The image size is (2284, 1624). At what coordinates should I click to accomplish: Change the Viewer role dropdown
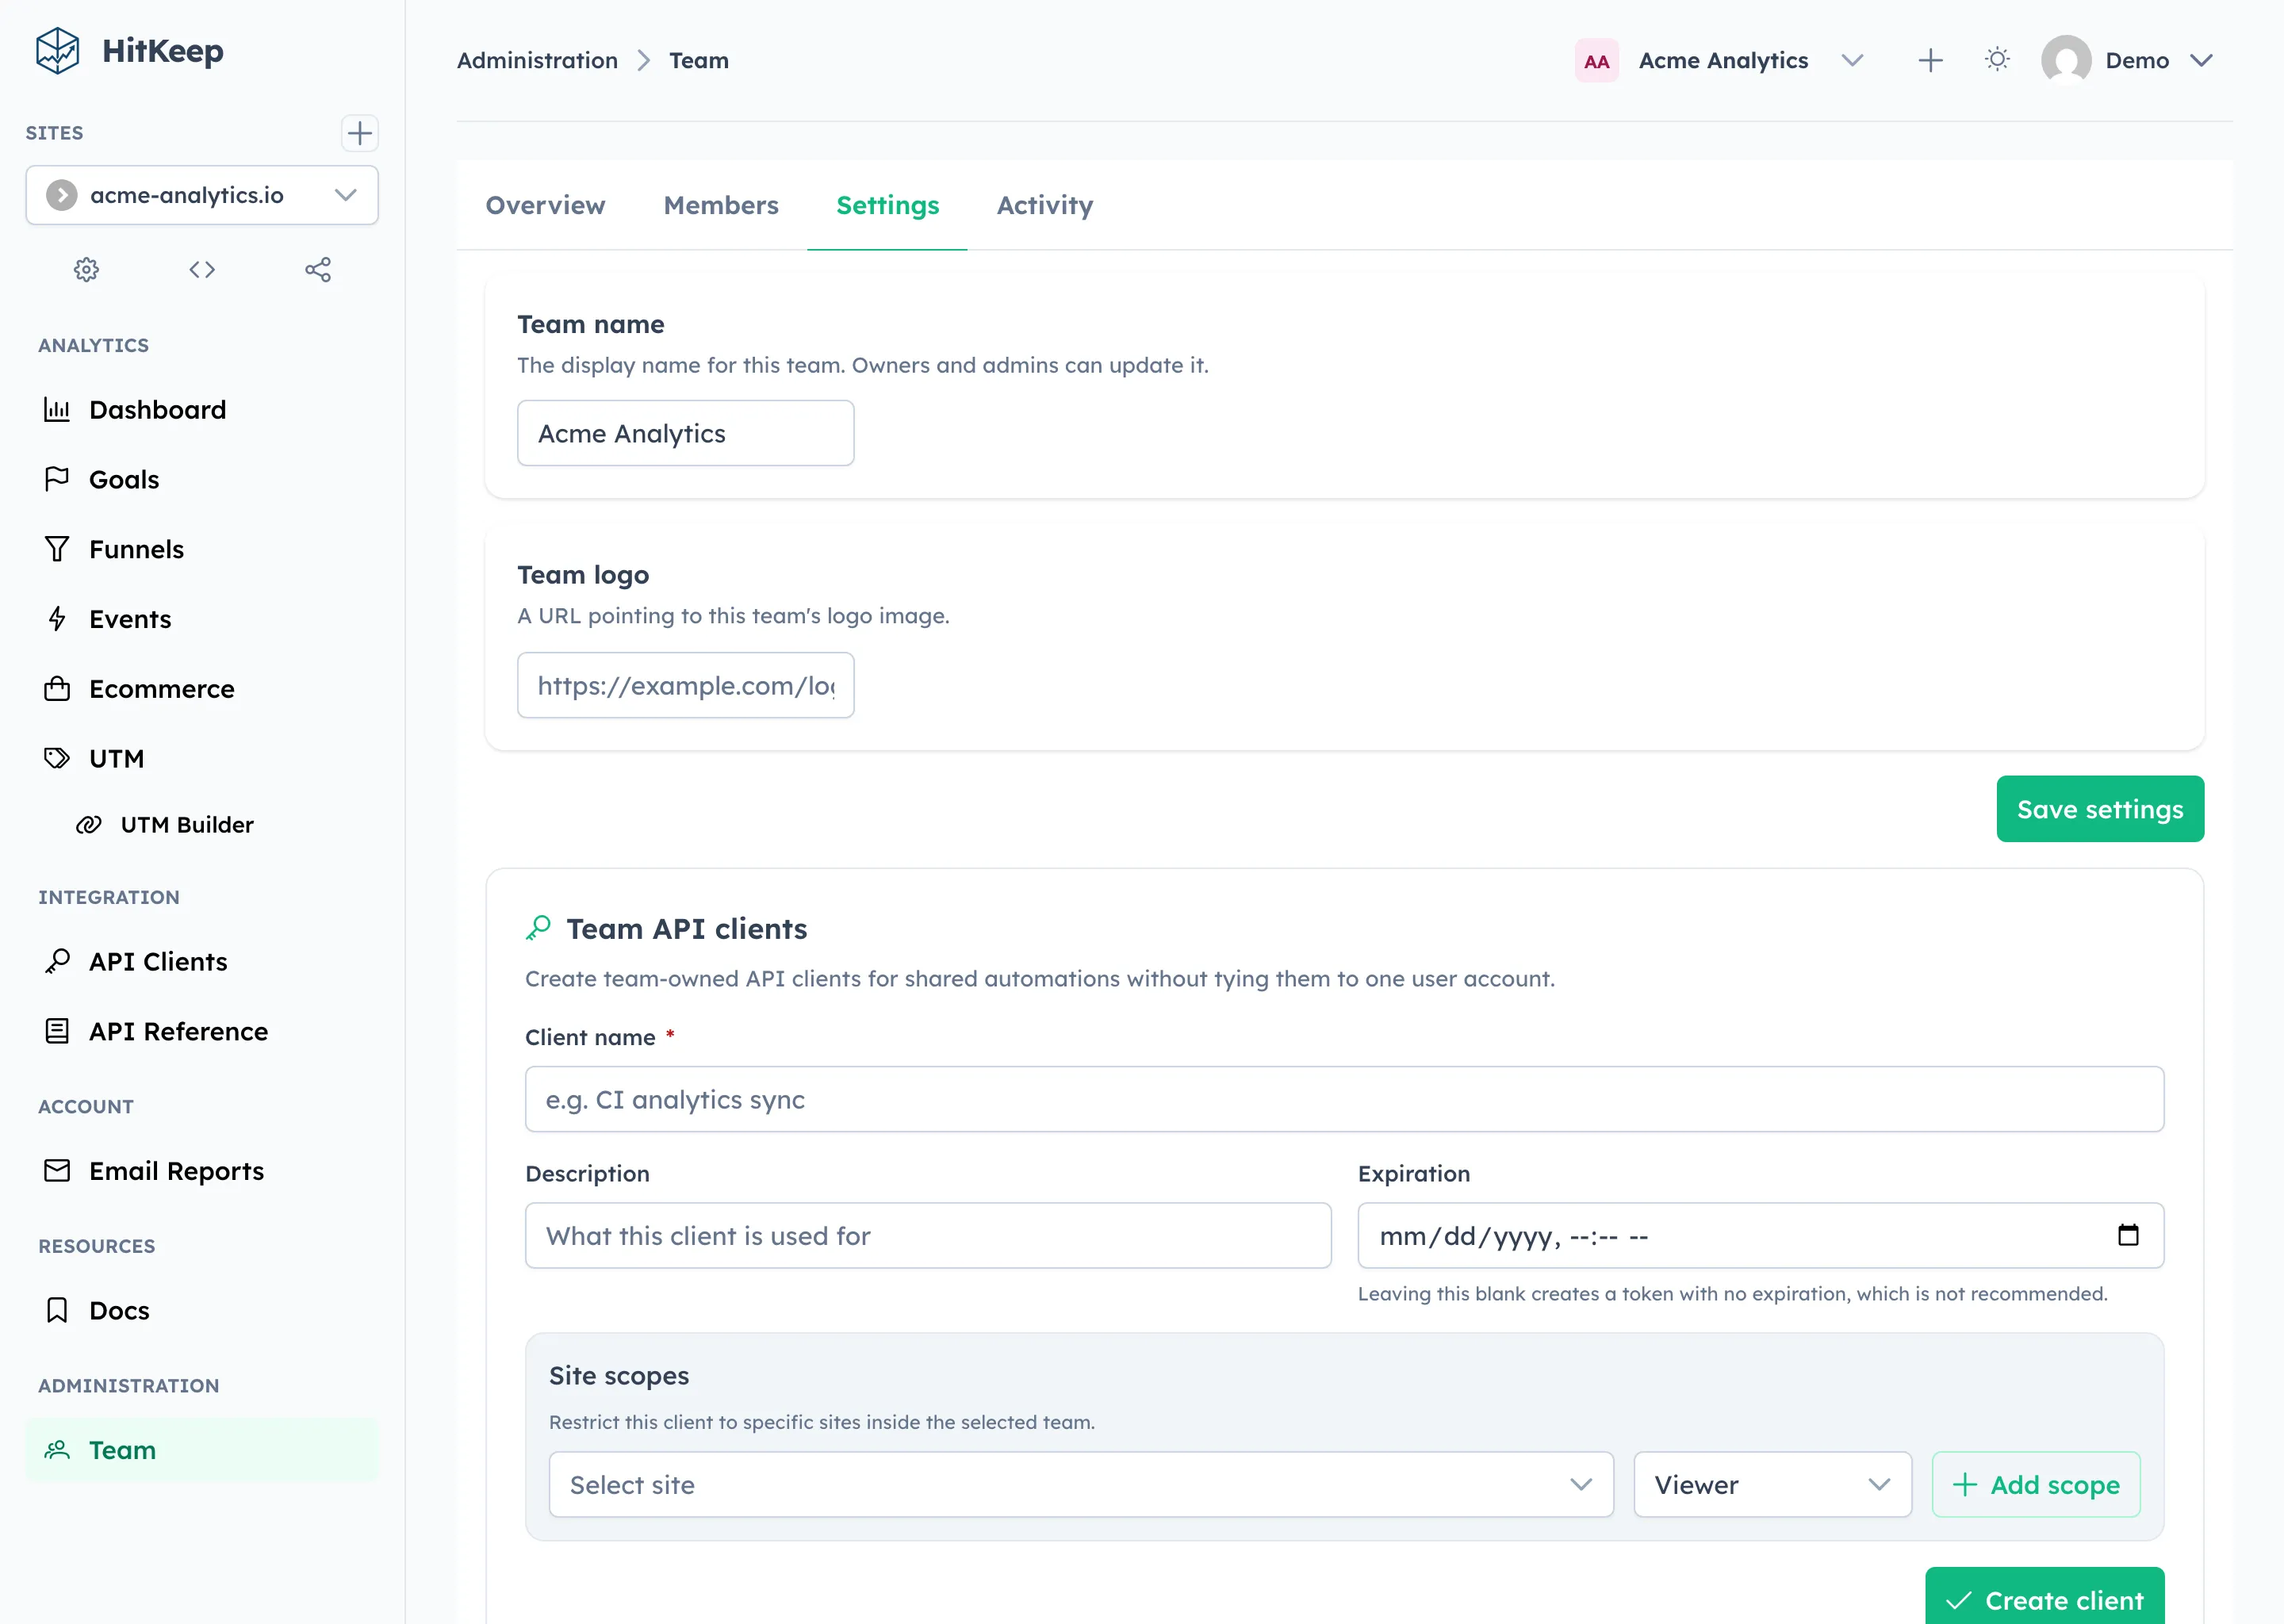click(1771, 1484)
